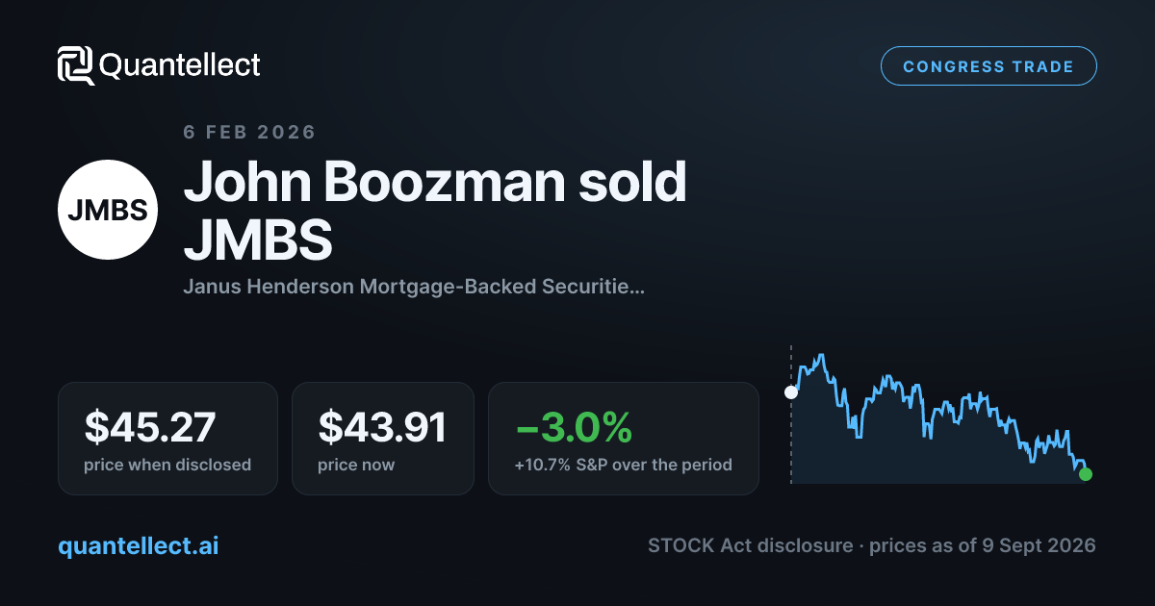Click the +10.7% S&P comparison text
This screenshot has width=1155, height=606.
(624, 465)
